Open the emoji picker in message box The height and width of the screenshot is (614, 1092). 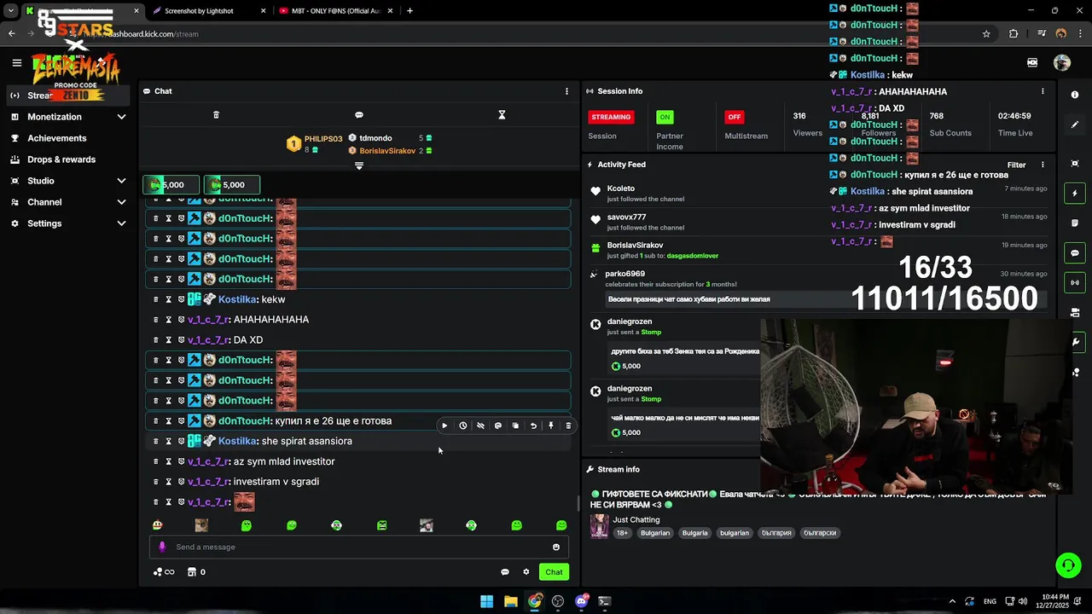point(556,547)
